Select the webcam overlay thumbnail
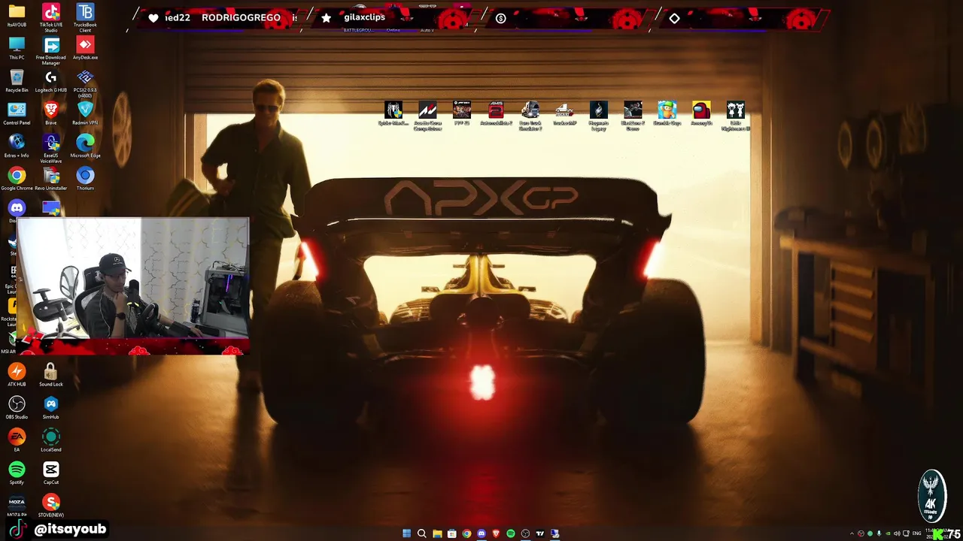Image resolution: width=963 pixels, height=541 pixels. pyautogui.click(x=132, y=286)
